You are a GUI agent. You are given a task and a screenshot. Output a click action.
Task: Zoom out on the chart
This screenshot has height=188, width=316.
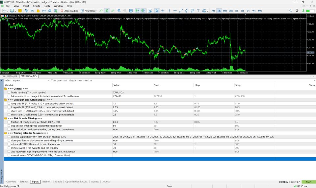(125, 11)
